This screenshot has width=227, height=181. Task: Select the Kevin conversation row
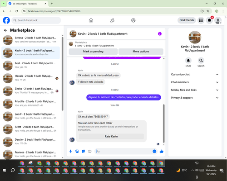(x=30, y=53)
